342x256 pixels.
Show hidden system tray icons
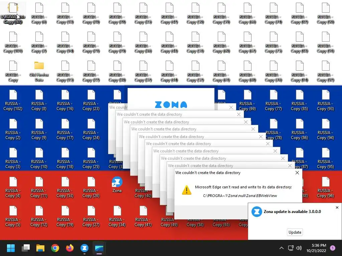pyautogui.click(x=282, y=248)
